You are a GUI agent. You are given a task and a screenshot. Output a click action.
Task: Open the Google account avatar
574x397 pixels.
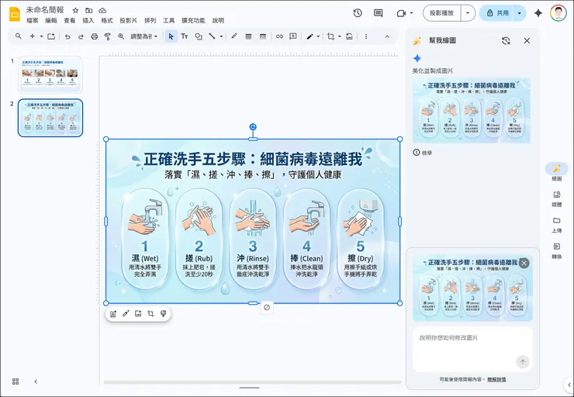[x=558, y=13]
